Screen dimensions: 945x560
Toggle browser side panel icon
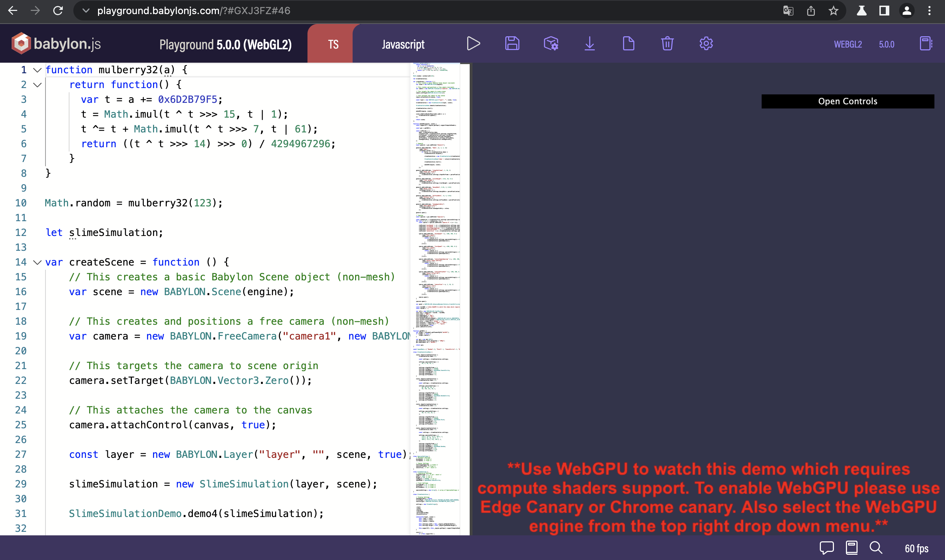click(x=884, y=11)
